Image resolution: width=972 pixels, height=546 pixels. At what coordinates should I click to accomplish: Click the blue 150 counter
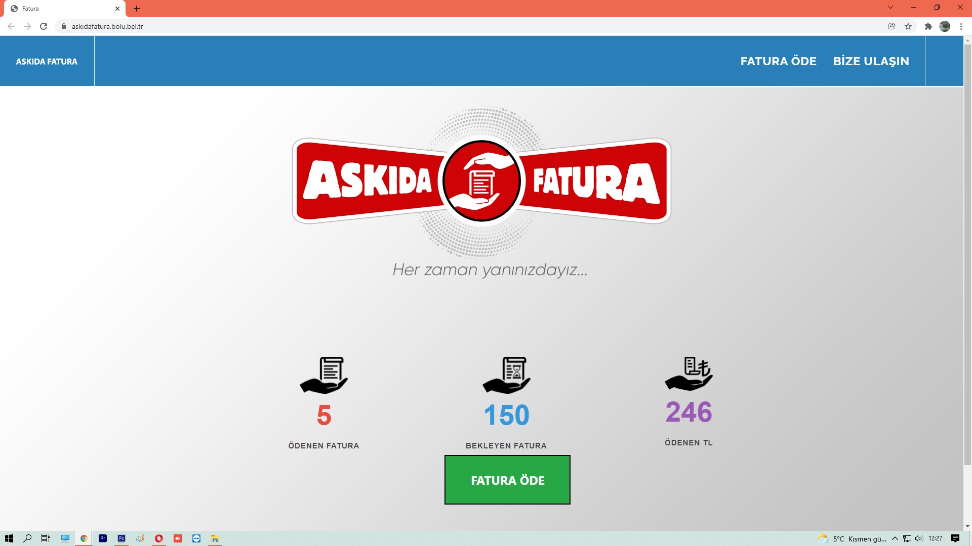[x=506, y=415]
